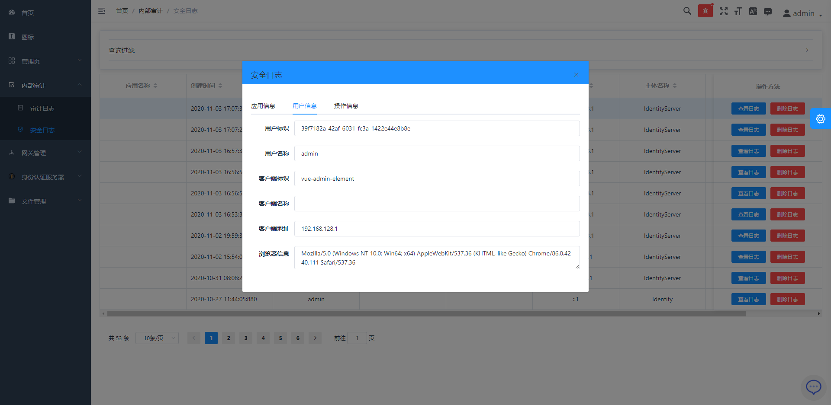Close the 安全日志 dialog
This screenshot has width=831, height=405.
coord(576,75)
